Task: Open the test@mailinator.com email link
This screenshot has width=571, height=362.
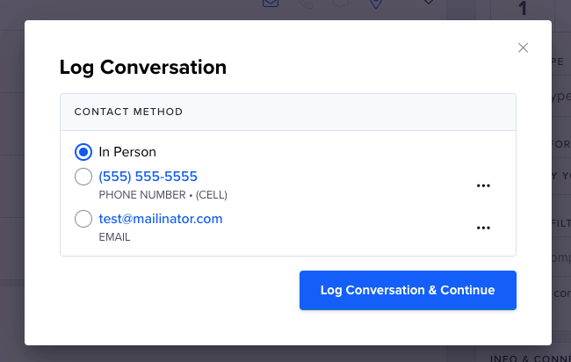Action: click(x=161, y=219)
